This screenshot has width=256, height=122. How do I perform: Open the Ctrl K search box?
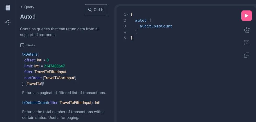[96, 10]
